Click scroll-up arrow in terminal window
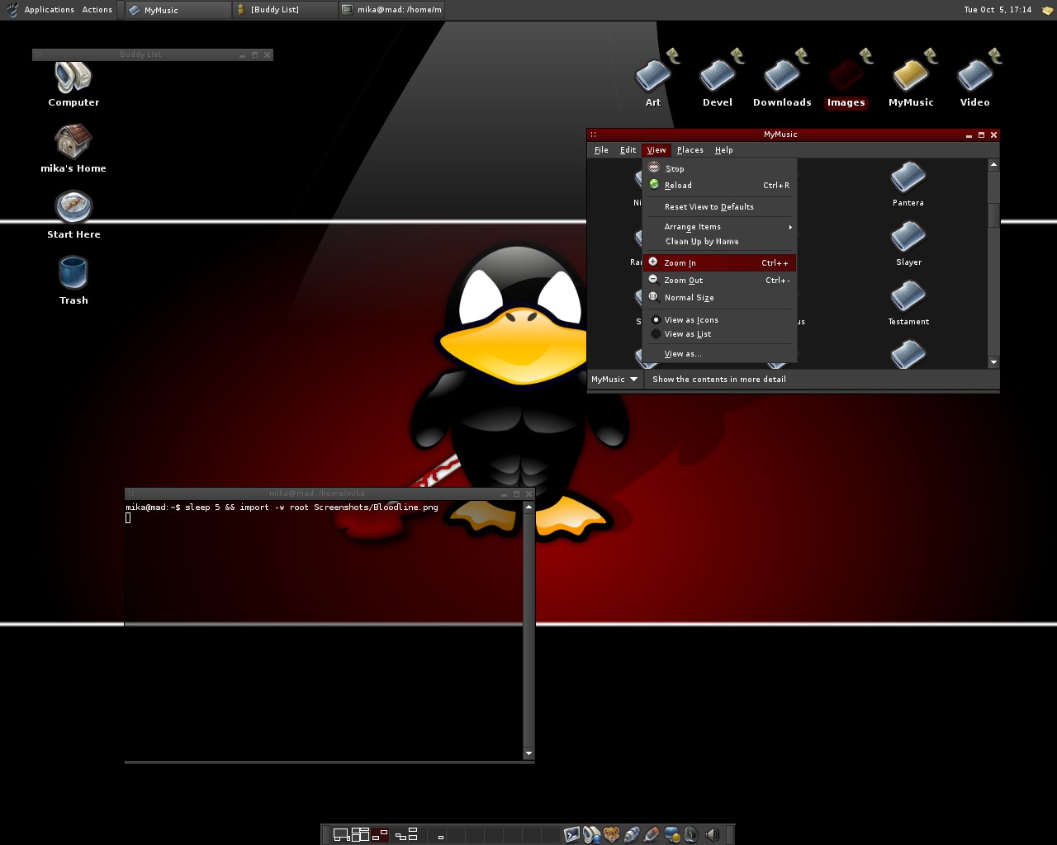The width and height of the screenshot is (1057, 845). pyautogui.click(x=528, y=507)
